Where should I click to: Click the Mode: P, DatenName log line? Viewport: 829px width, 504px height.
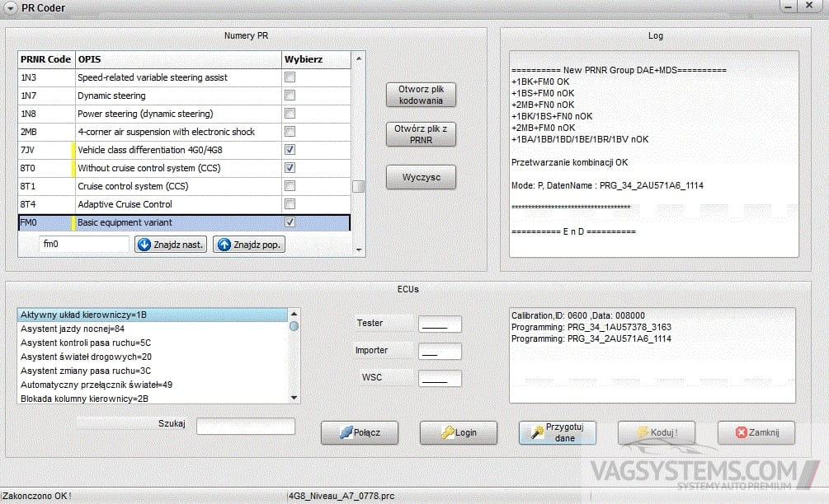pos(607,186)
